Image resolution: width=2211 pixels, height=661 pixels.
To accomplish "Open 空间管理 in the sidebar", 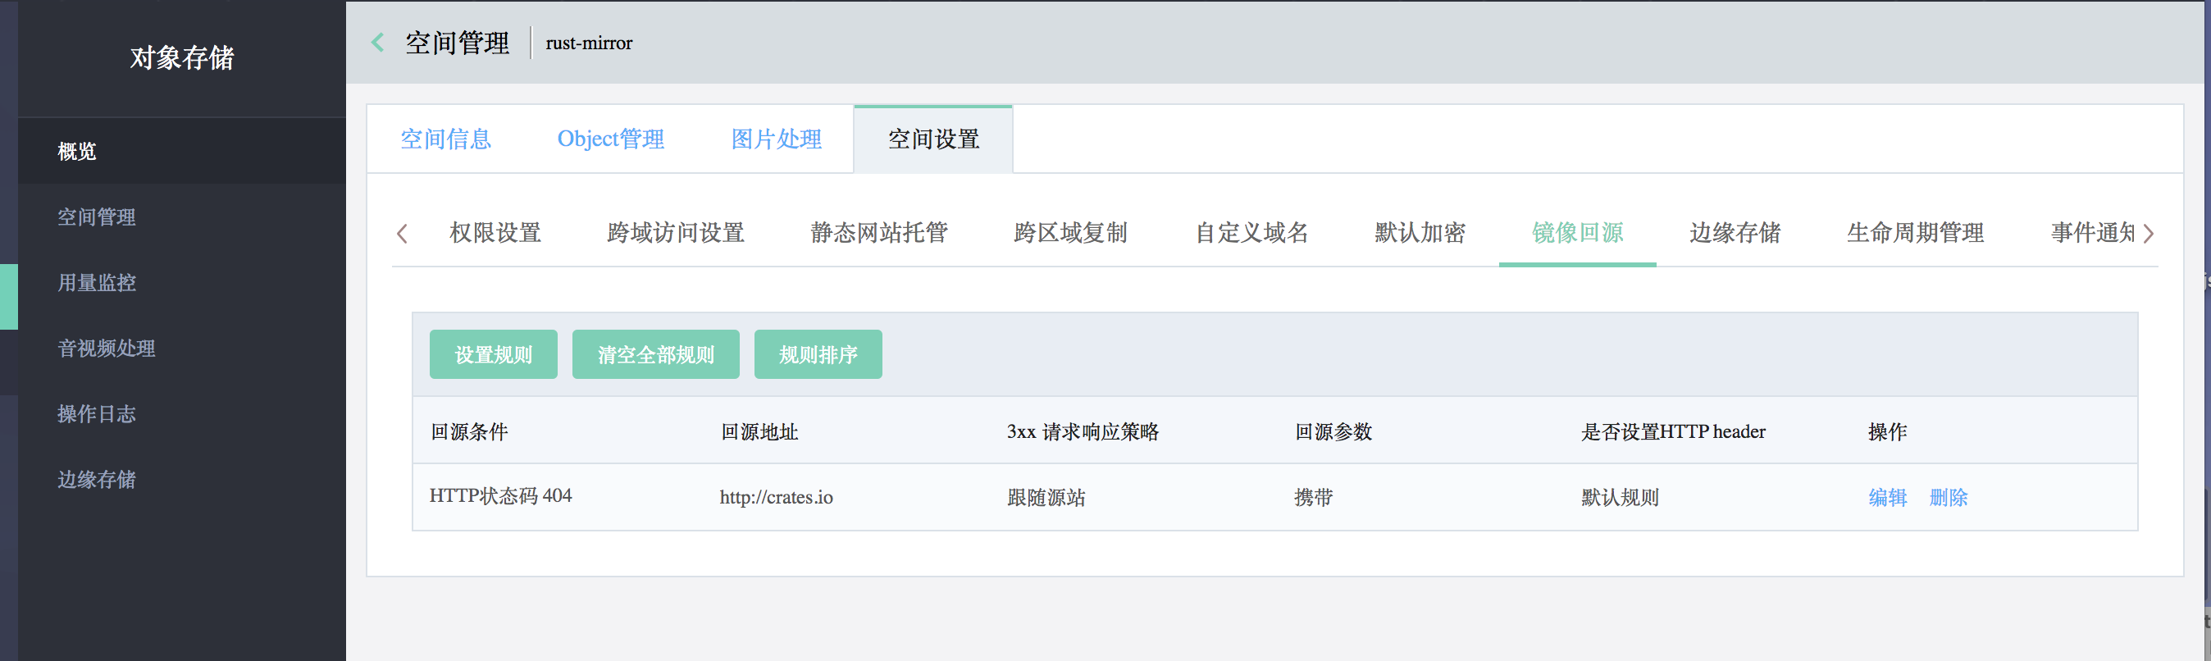I will tap(182, 217).
